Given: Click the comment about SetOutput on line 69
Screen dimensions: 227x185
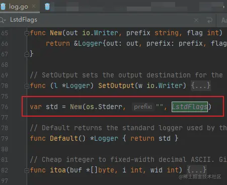Looking at the screenshot, I should (126, 75).
